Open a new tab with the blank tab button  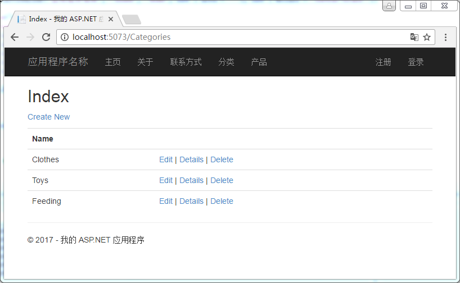(x=132, y=20)
